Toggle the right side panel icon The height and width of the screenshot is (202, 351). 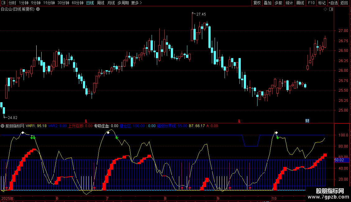[331, 9]
